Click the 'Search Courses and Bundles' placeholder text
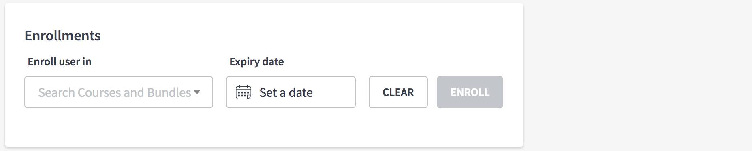752x151 pixels. (x=115, y=92)
